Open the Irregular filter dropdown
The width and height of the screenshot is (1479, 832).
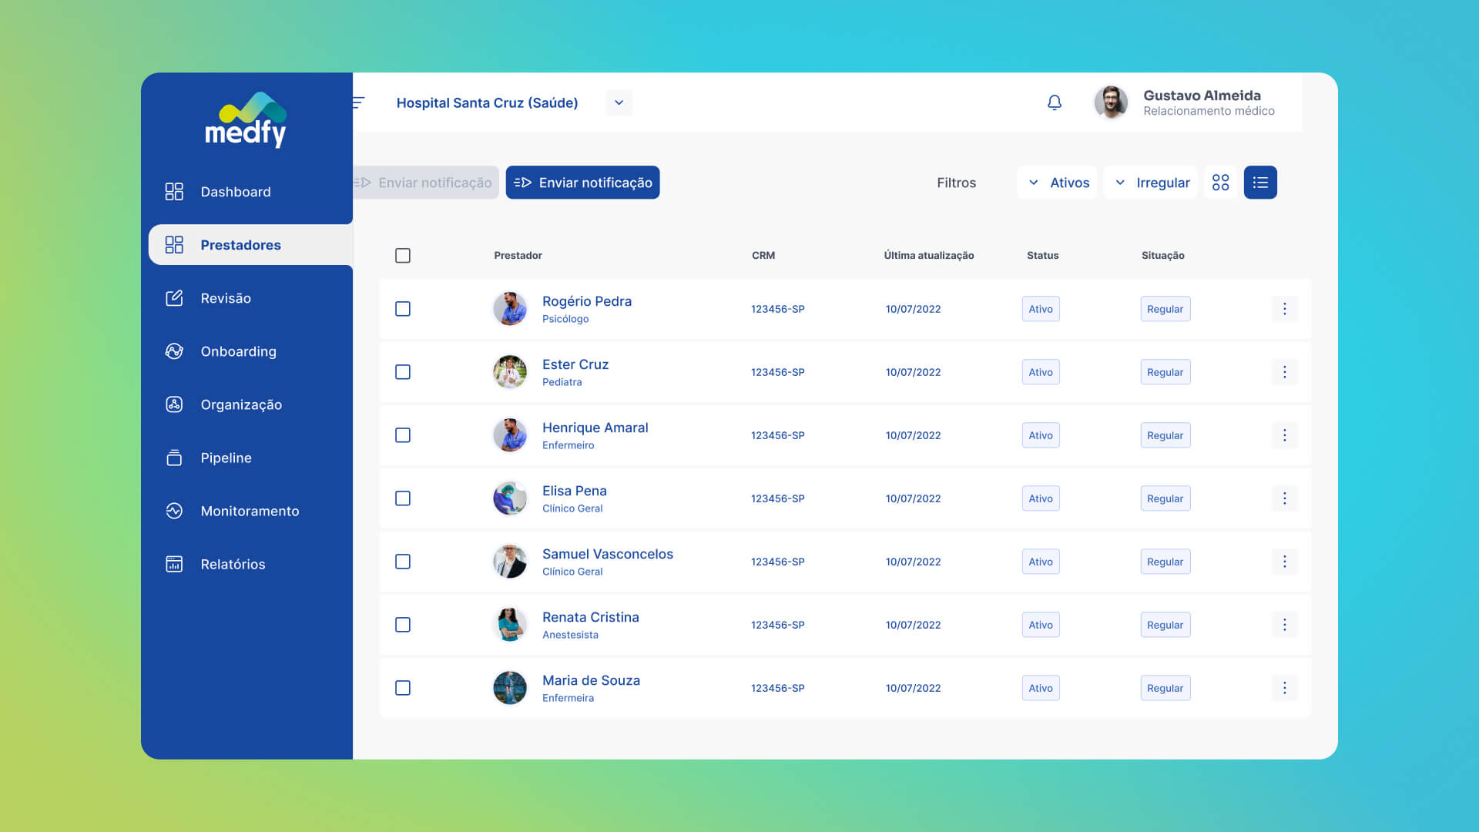(1151, 183)
